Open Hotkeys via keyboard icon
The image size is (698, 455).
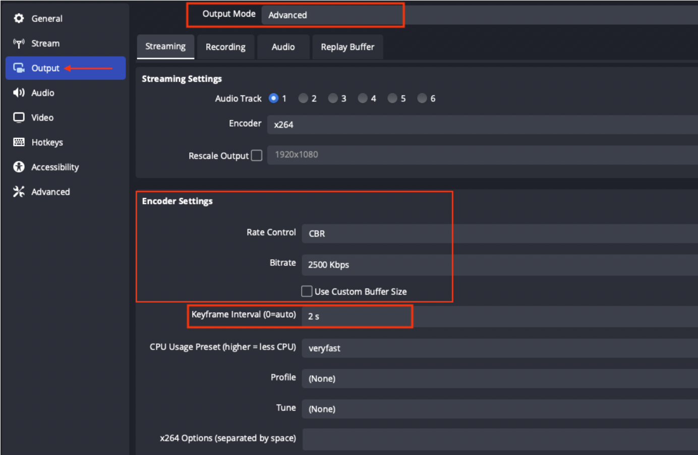point(19,142)
